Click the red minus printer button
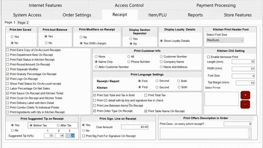 (245, 104)
